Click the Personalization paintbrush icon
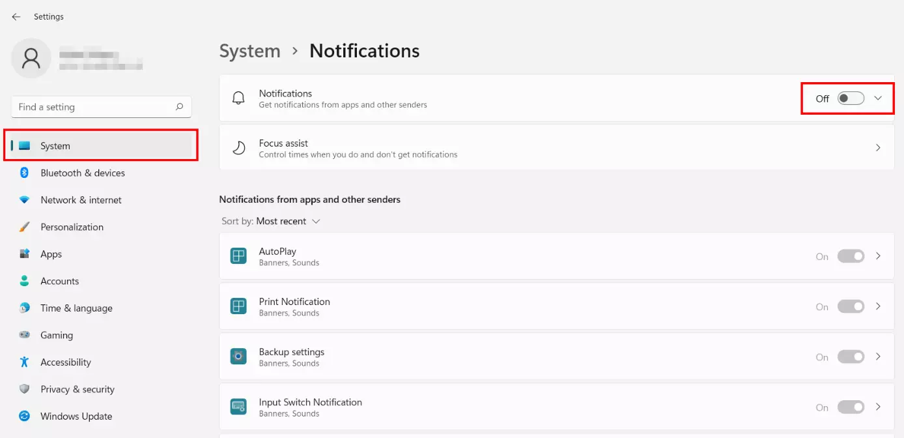This screenshot has width=904, height=438. click(x=25, y=227)
